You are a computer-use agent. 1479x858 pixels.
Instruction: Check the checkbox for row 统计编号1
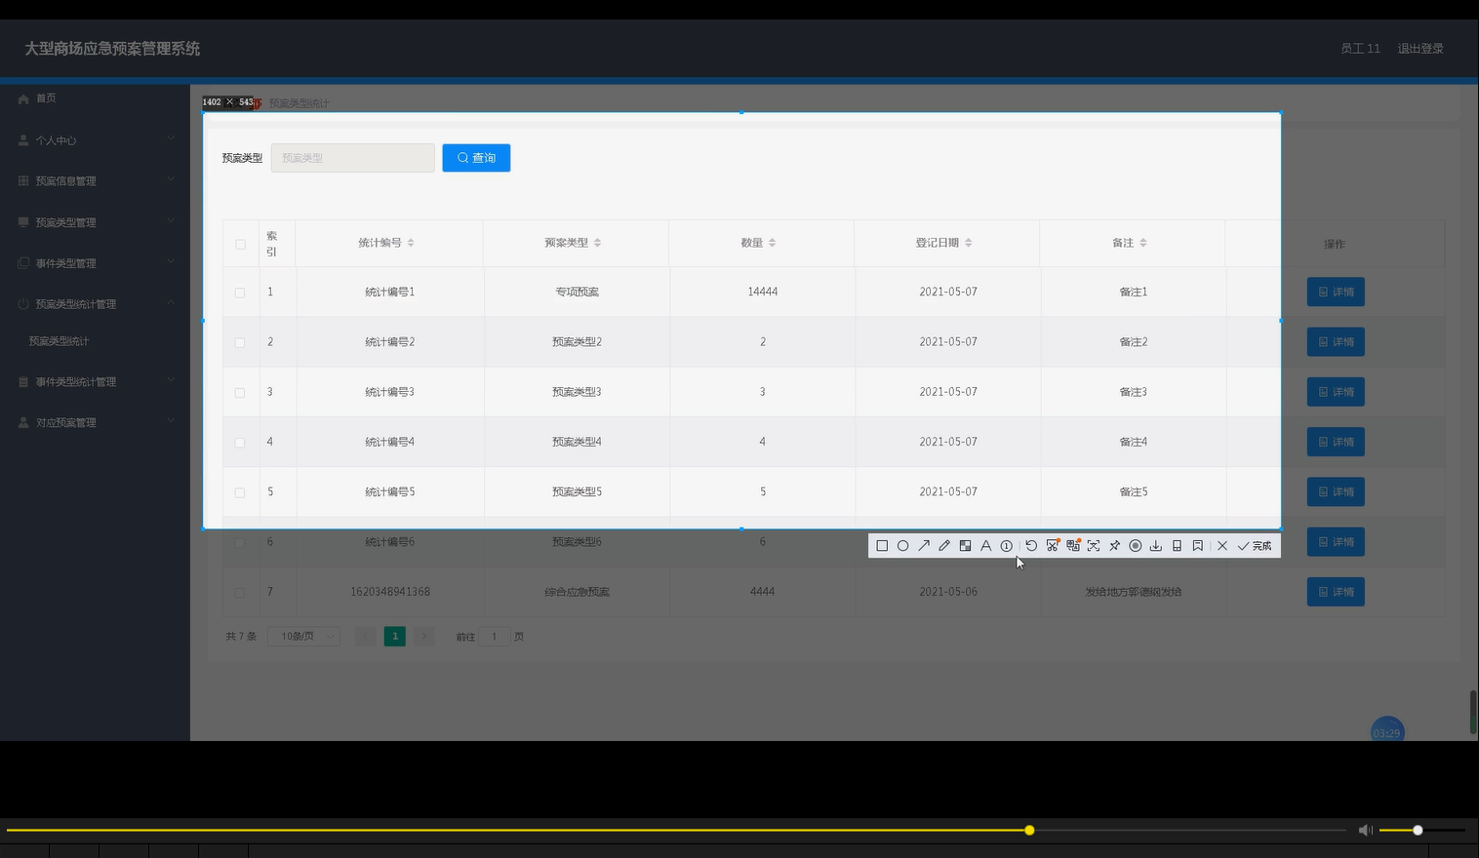240,292
